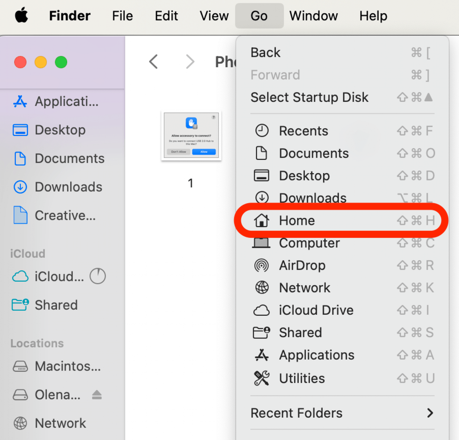Screen dimensions: 459x440
Task: Select the Utilities tools icon
Action: pyautogui.click(x=261, y=378)
